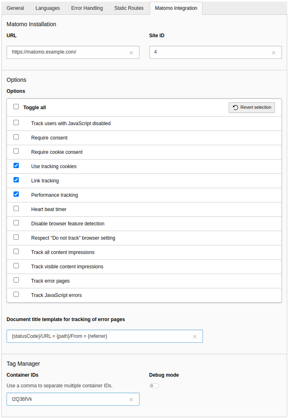Screen dimensions: 288x418
Task: Select the Matomo Integration tab
Action: pyautogui.click(x=176, y=8)
